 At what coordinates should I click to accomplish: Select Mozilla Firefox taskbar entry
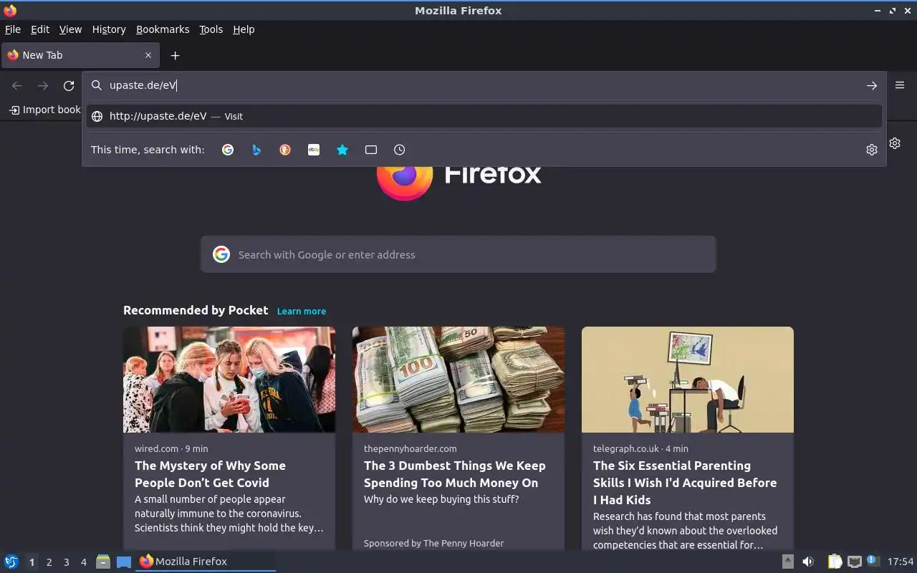click(206, 562)
